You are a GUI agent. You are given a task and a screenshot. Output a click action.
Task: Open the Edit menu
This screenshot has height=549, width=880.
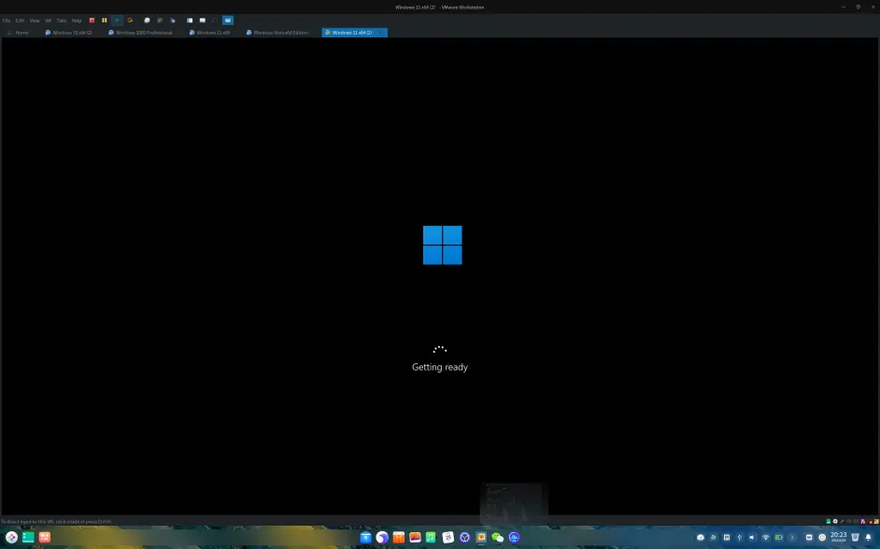click(x=20, y=21)
